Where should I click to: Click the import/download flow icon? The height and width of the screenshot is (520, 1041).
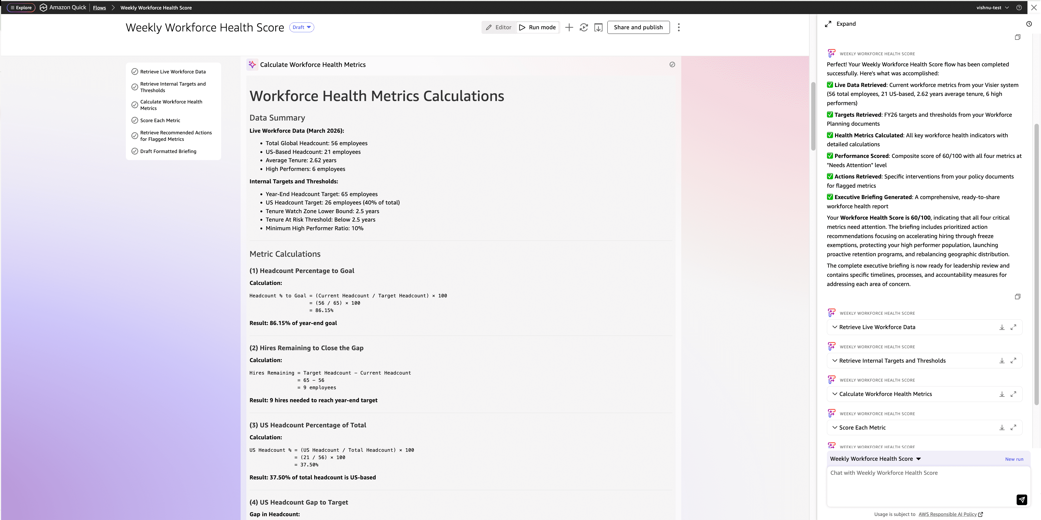(598, 28)
